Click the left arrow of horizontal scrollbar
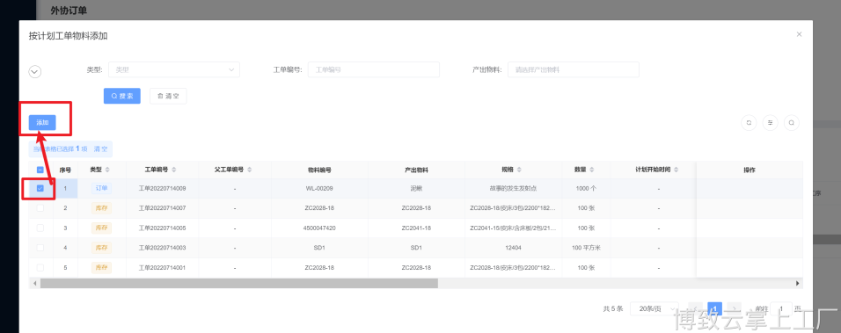Screen dimensions: 841x333 (34, 283)
